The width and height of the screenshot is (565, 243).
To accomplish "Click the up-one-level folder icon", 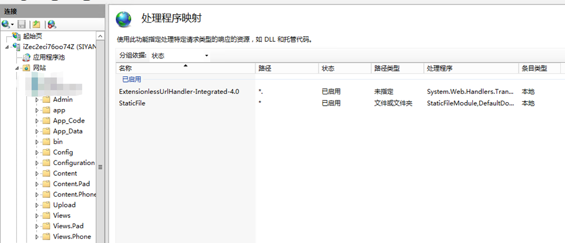I will 36,24.
